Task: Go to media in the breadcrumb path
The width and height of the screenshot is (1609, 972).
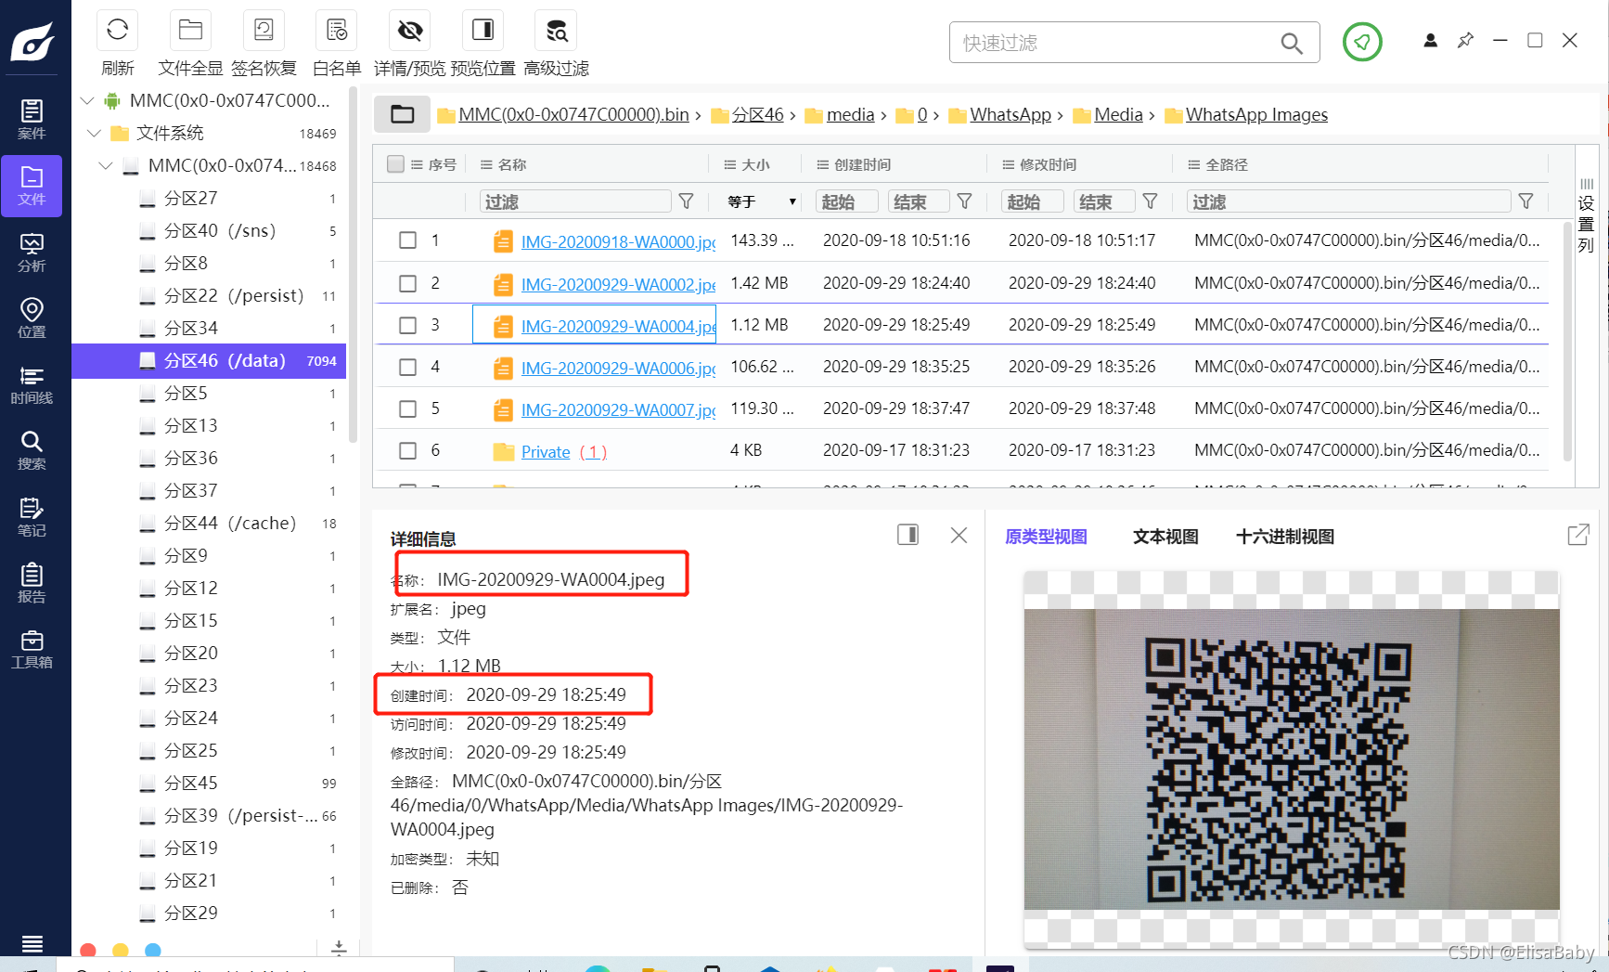Action: pos(850,114)
